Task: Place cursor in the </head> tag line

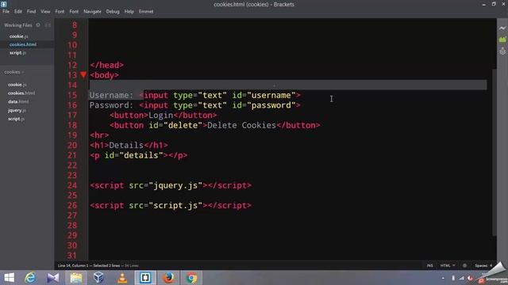Action: point(106,65)
